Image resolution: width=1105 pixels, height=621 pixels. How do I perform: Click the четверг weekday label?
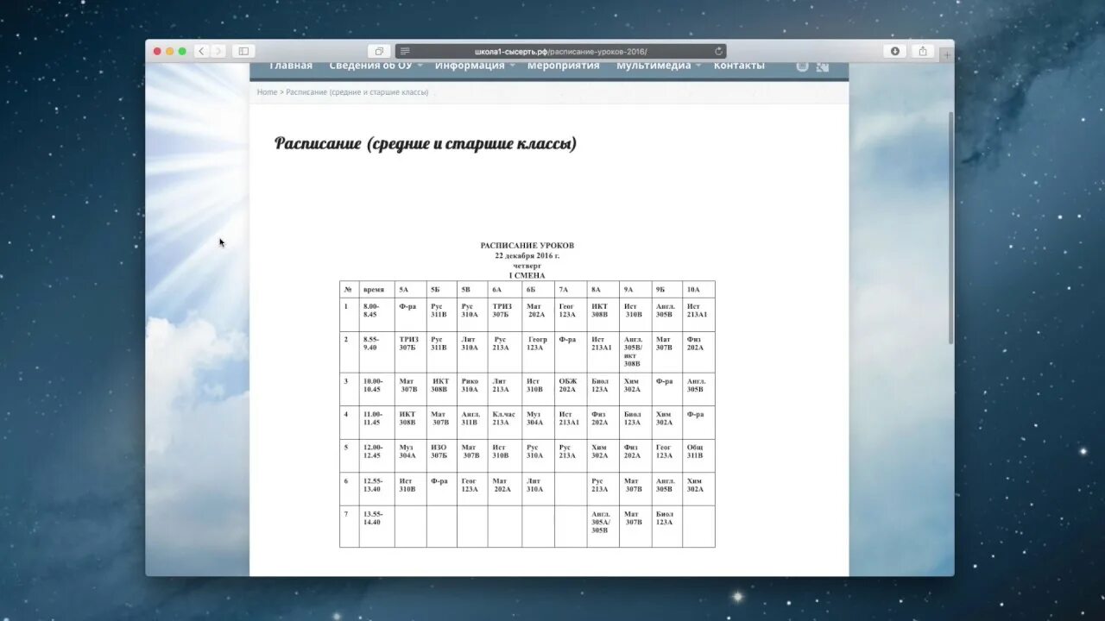[x=527, y=267]
